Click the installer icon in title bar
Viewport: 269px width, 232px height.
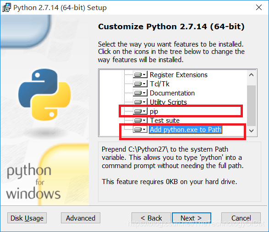click(6, 7)
